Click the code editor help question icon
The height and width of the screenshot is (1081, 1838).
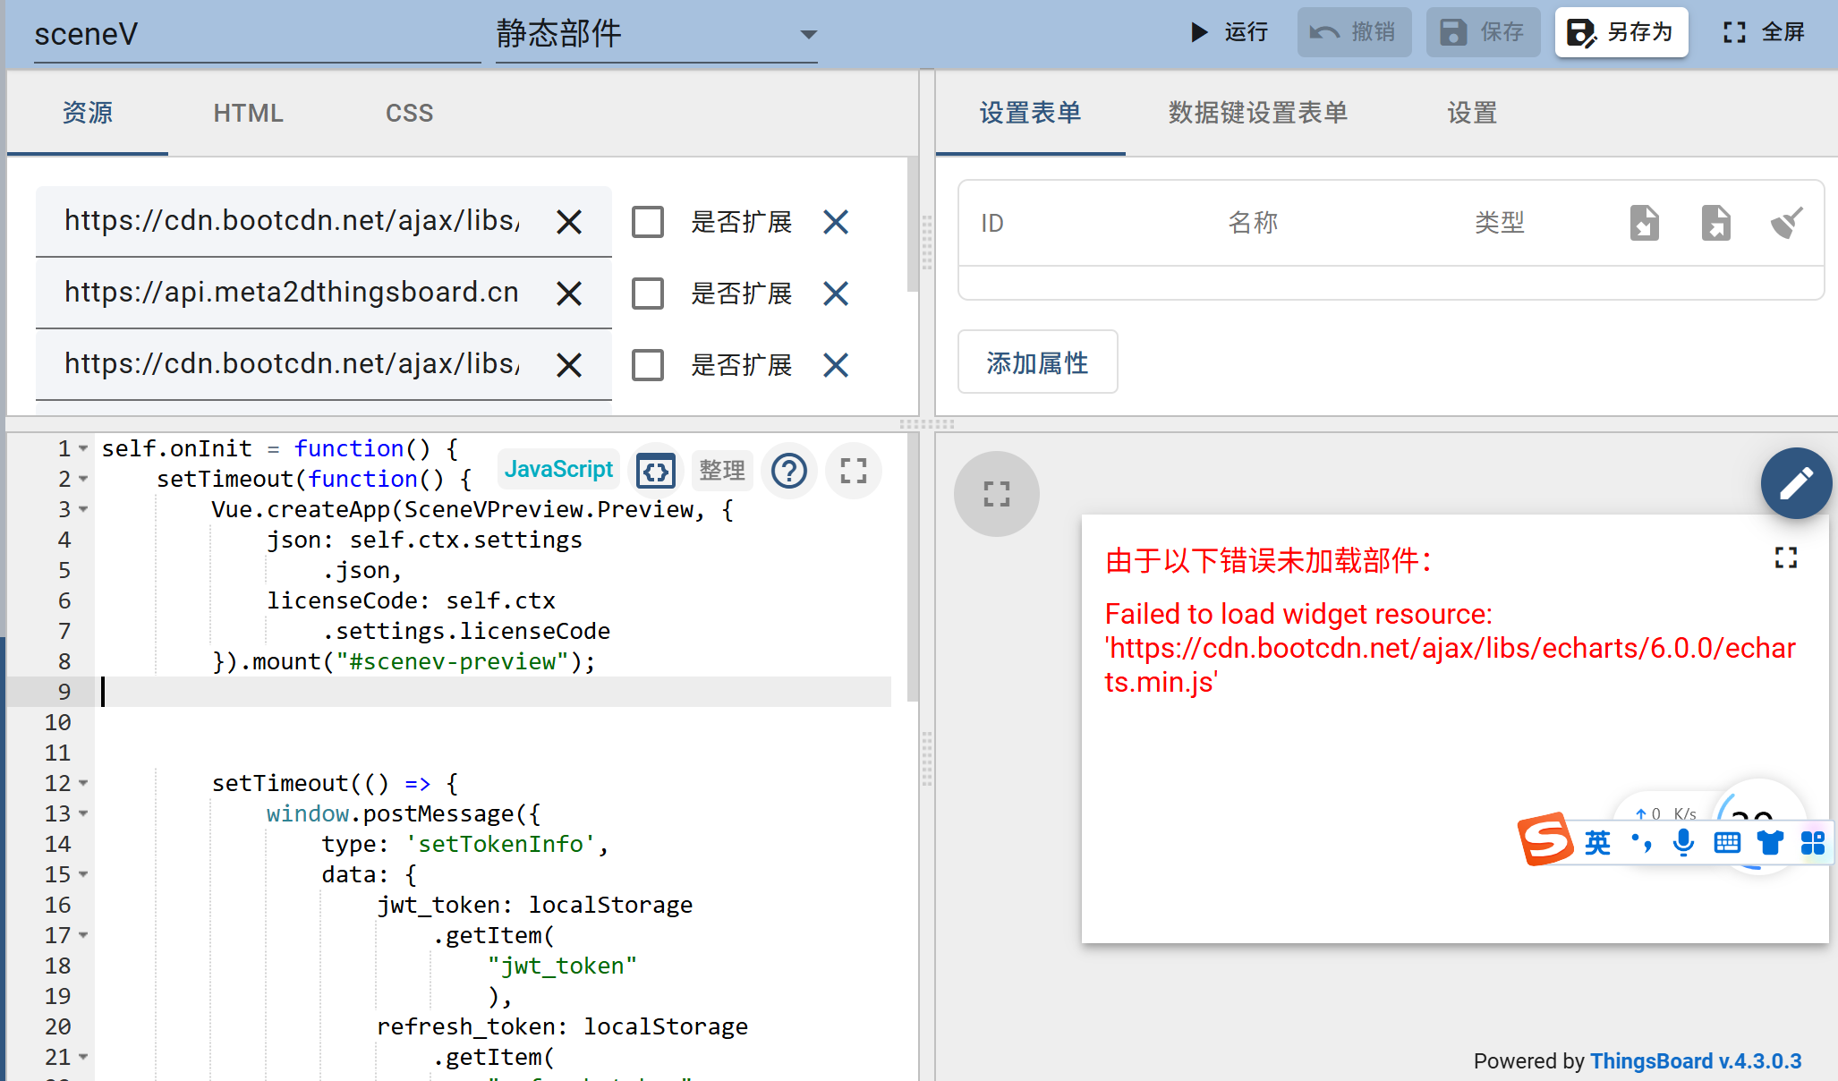(x=789, y=471)
